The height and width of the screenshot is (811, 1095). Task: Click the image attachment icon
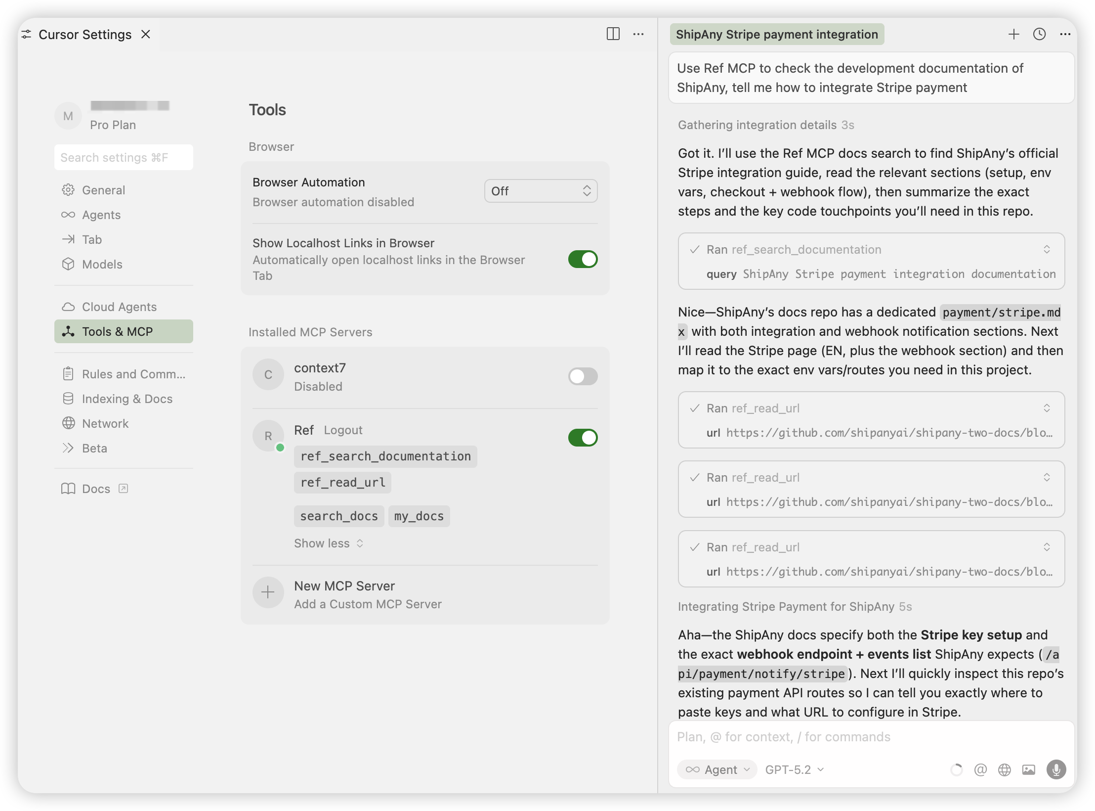(1029, 769)
